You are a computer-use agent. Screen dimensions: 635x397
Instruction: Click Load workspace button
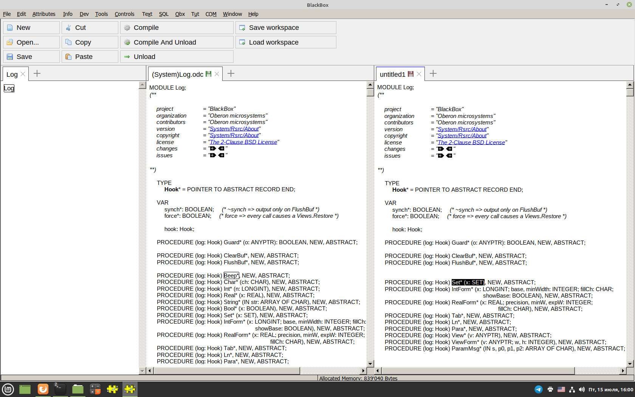point(285,42)
